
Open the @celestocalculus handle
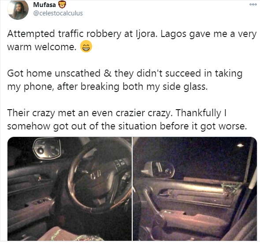[x=58, y=13]
